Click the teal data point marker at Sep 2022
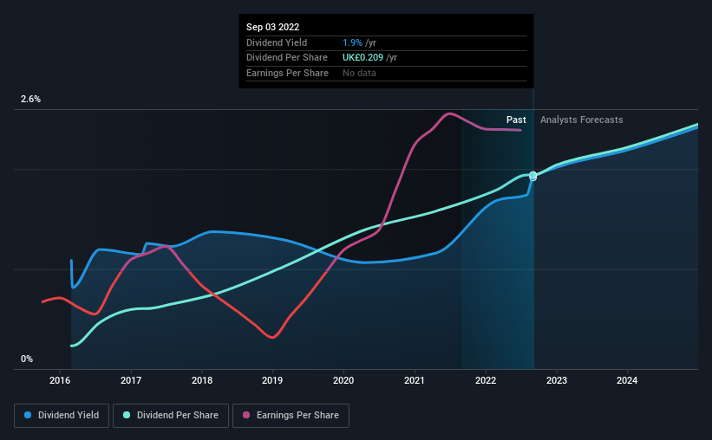This screenshot has width=712, height=440. tap(533, 175)
